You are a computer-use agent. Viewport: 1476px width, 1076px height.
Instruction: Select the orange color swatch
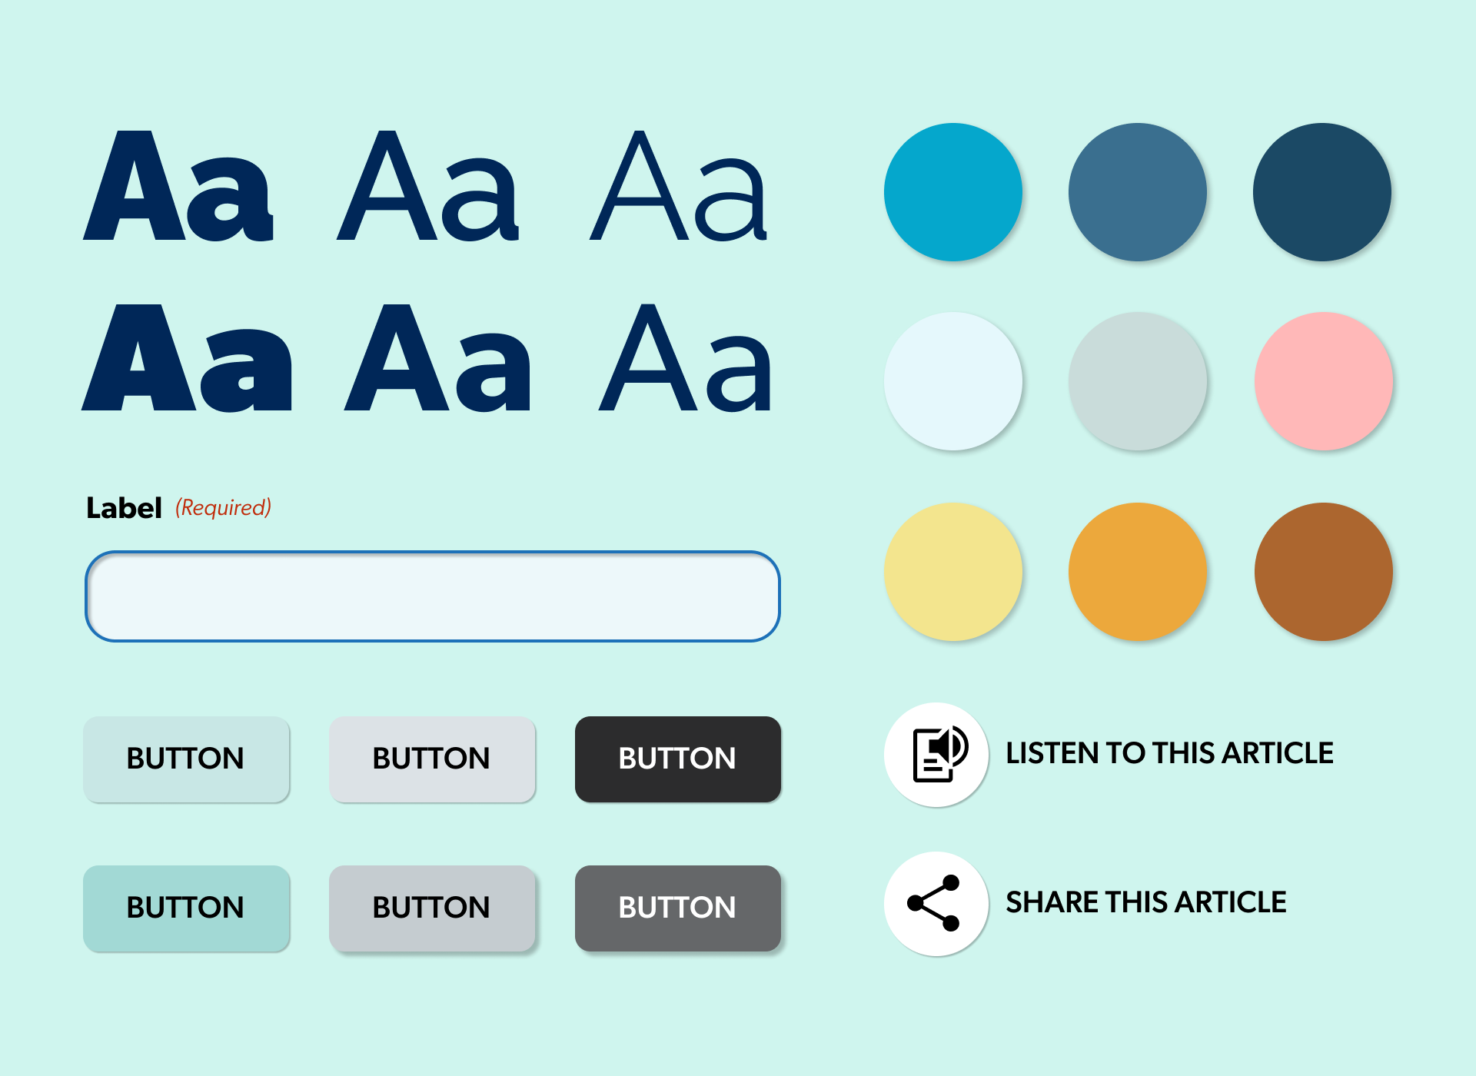[1138, 572]
